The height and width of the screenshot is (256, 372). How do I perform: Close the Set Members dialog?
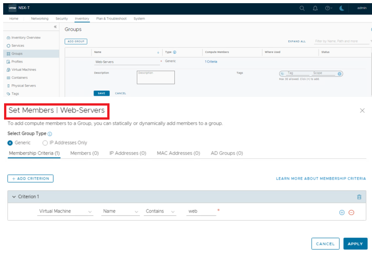point(362,111)
